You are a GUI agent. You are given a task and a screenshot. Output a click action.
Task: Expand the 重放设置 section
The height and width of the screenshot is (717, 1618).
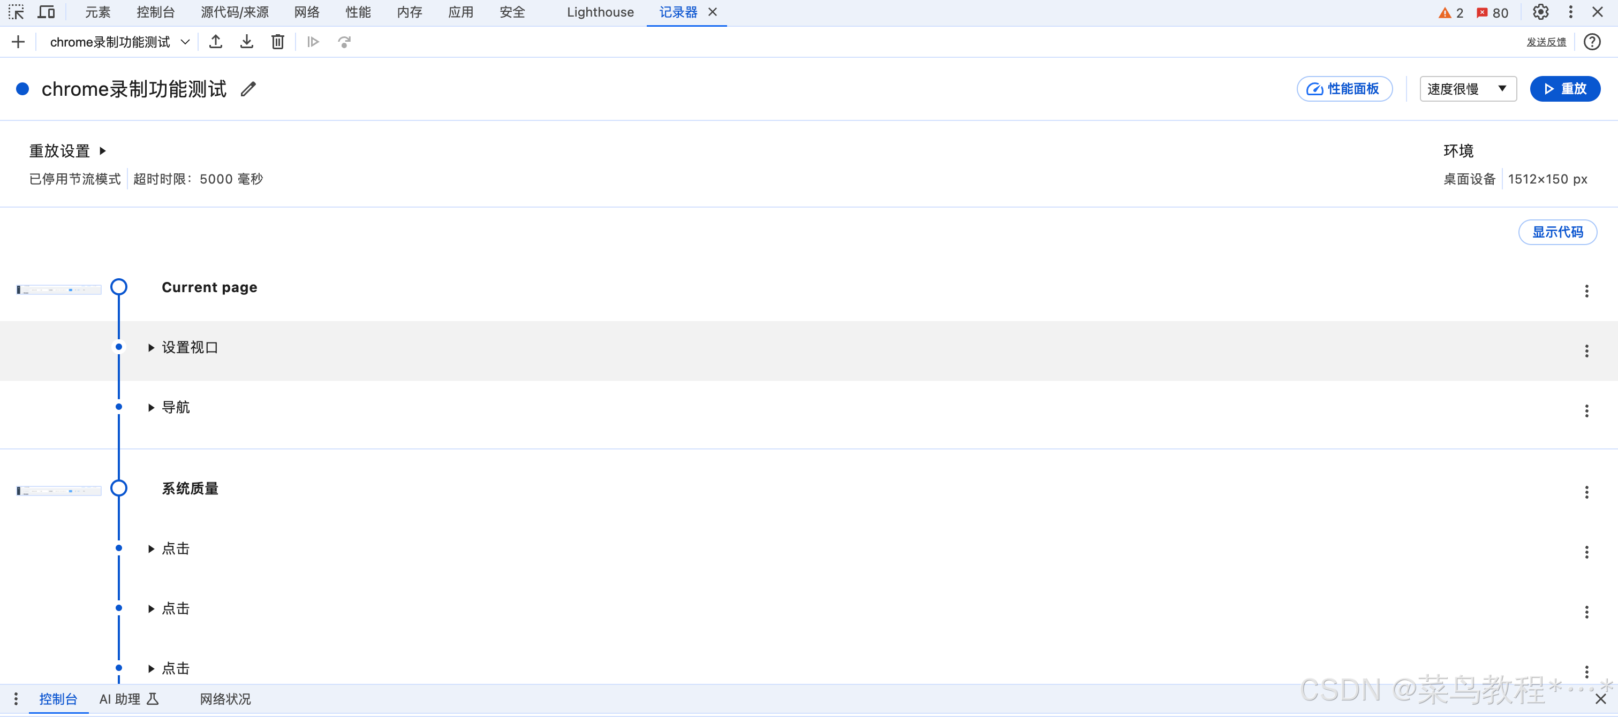[103, 151]
